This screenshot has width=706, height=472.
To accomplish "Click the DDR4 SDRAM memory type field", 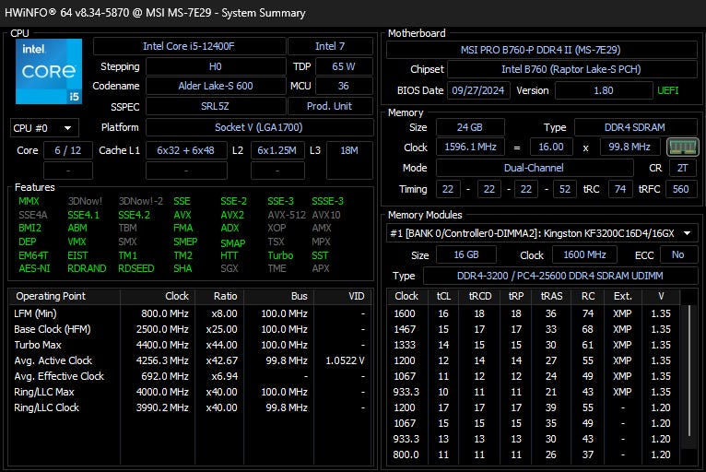I will (635, 127).
